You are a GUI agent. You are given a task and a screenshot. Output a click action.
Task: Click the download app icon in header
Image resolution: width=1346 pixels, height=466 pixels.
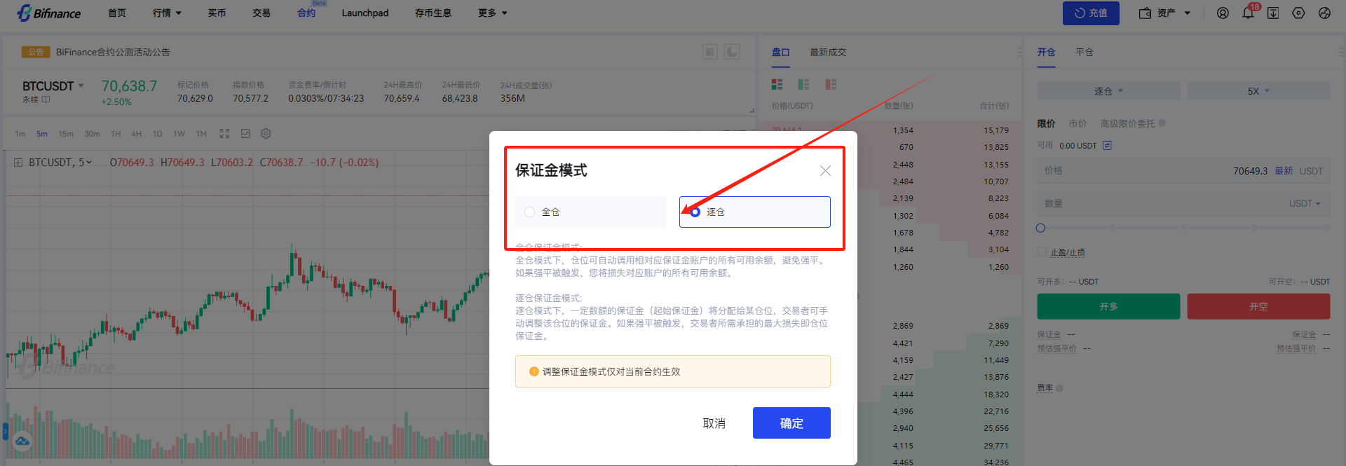tap(1273, 13)
